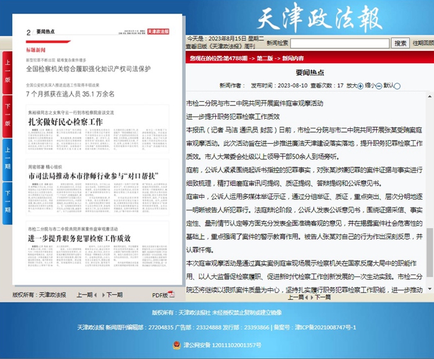Click right arrow beside 下一篇
This screenshot has width=434, height=359.
(x=312, y=298)
